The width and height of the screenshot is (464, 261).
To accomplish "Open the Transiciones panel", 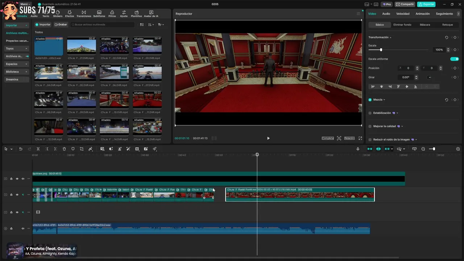I will point(84,14).
